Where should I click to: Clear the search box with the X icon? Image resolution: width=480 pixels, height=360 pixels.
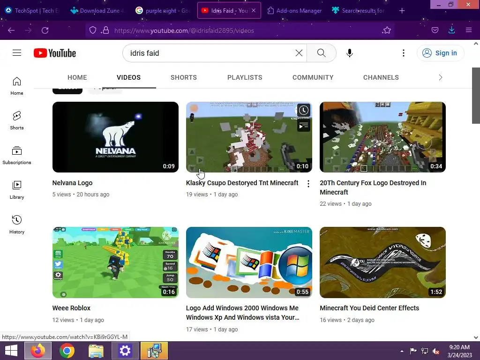pos(299,53)
